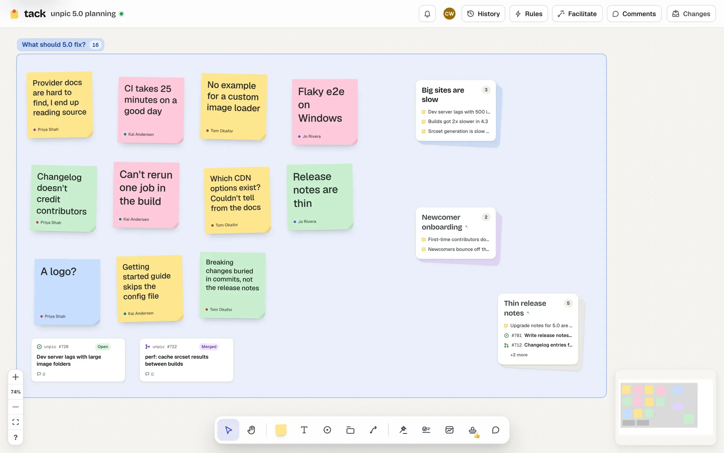Open the Rules panel
Screen dimensions: 724x453
click(529, 14)
